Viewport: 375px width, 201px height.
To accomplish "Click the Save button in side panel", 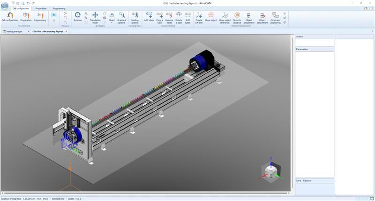I will pos(299,180).
